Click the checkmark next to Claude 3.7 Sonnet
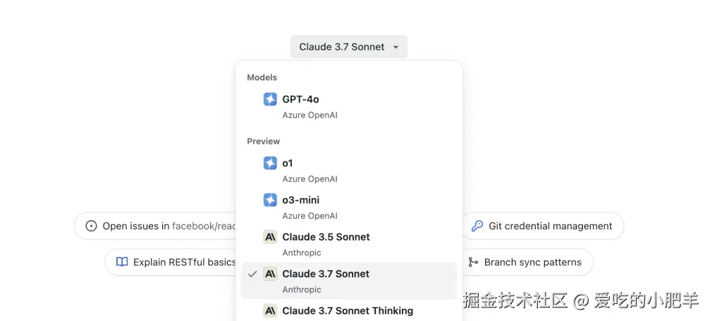This screenshot has height=321, width=710. tap(252, 274)
